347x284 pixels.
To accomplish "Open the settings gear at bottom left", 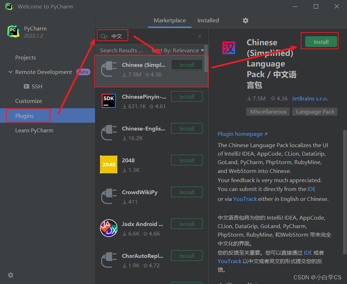I will (x=10, y=275).
